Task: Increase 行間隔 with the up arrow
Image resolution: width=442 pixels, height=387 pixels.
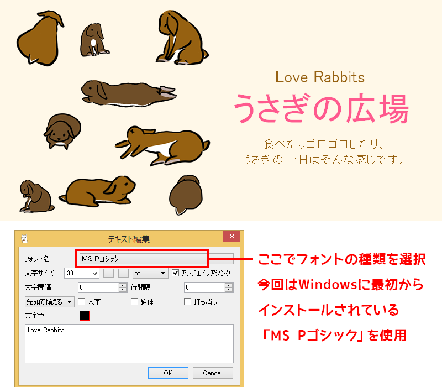Action: click(229, 285)
